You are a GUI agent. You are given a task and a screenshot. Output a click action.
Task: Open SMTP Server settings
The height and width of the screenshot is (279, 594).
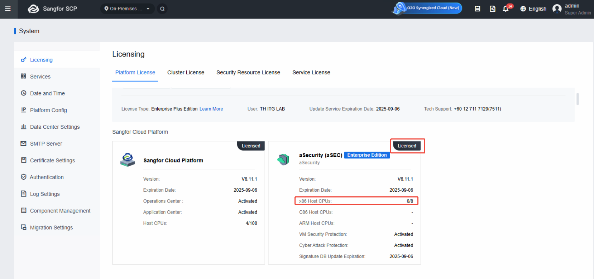[57, 144]
